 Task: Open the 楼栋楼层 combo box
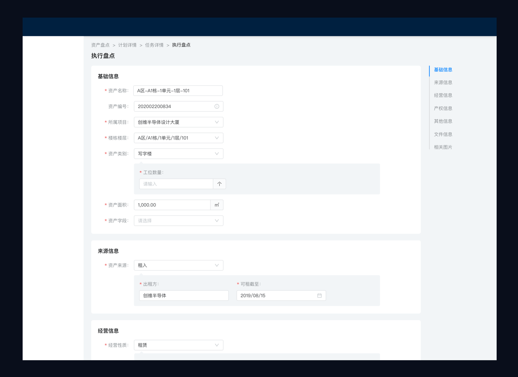178,138
